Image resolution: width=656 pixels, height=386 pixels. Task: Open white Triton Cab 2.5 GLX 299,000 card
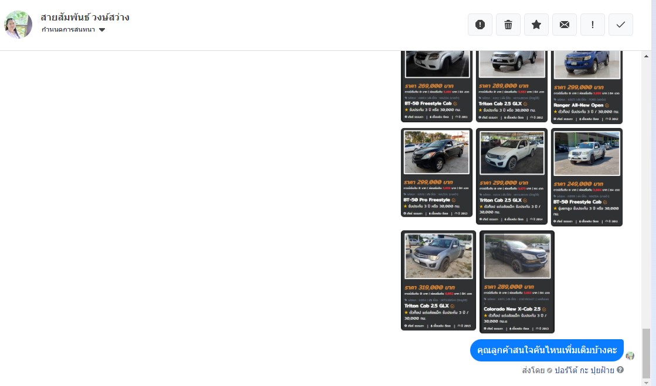[511, 176]
